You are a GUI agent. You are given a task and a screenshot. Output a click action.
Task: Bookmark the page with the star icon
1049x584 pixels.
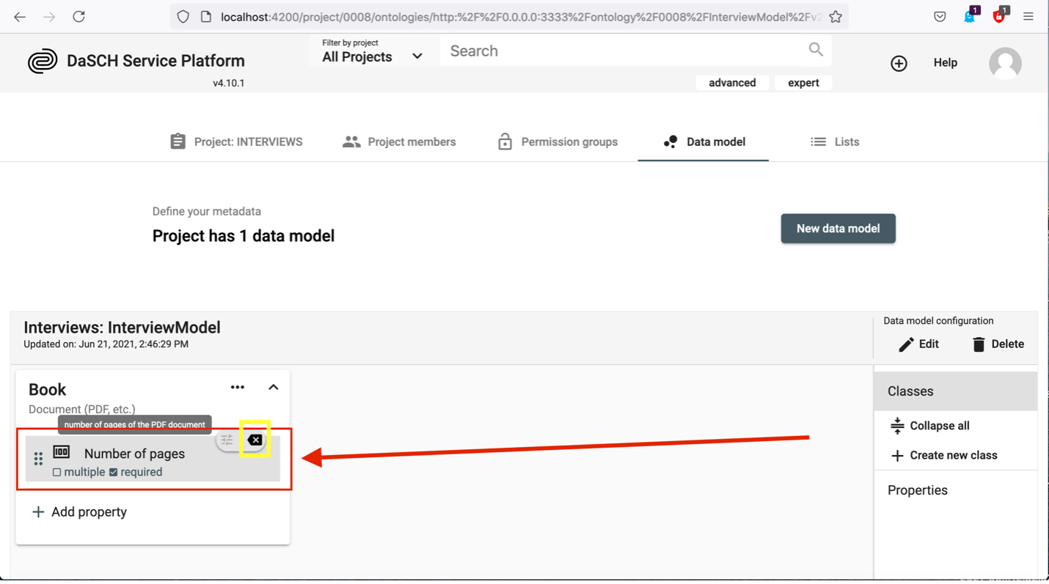(836, 16)
